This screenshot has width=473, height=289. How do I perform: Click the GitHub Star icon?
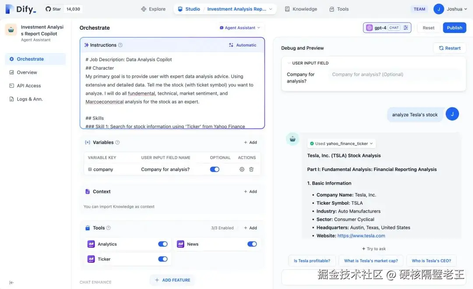(48, 9)
